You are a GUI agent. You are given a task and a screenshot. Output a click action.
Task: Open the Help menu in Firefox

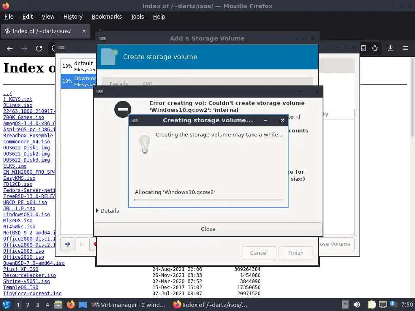(x=159, y=17)
